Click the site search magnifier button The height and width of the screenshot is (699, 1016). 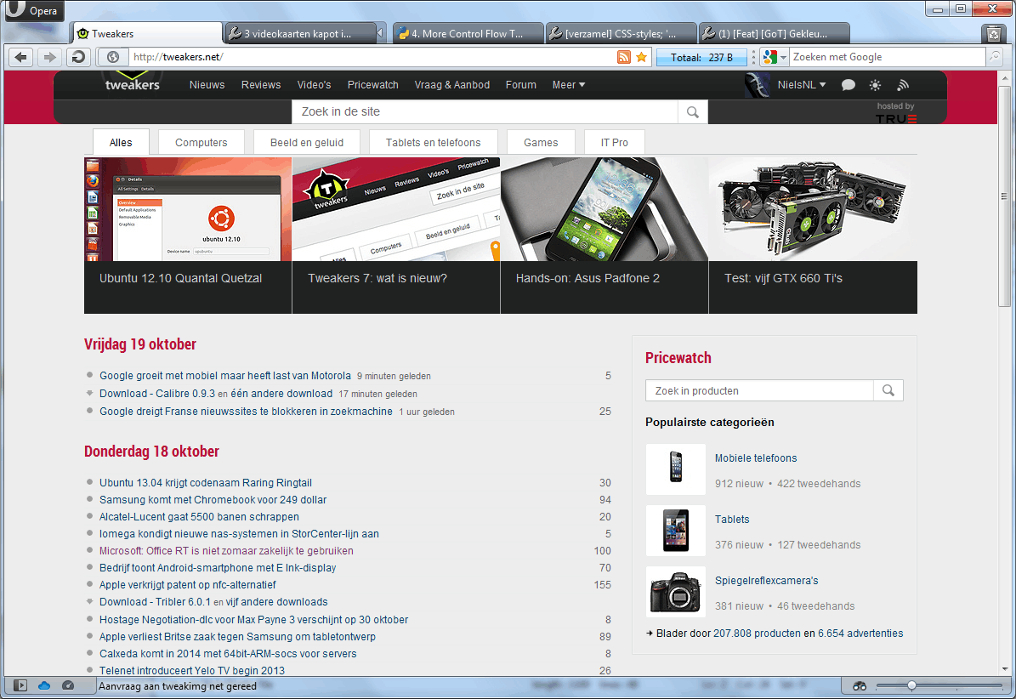[x=693, y=112]
